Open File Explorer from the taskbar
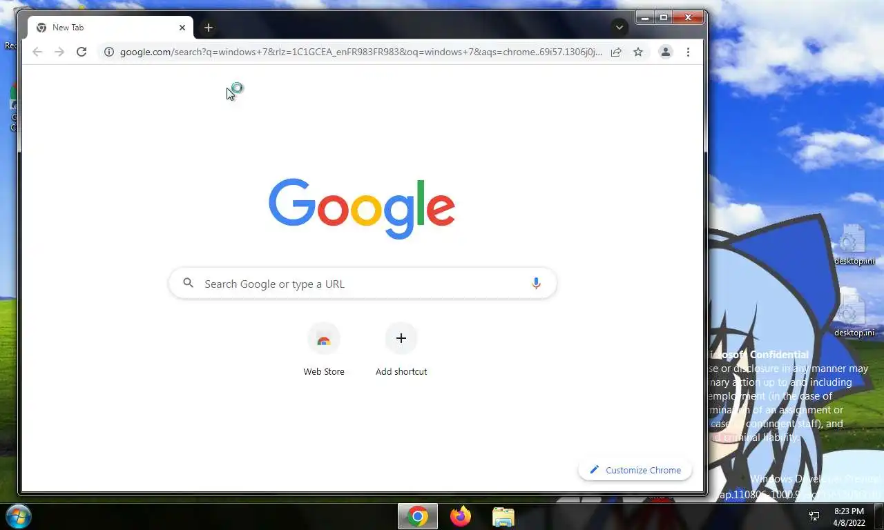 [503, 516]
